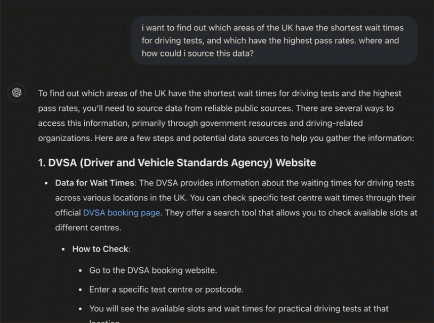Click bullet dot before 'You will see the available'
This screenshot has height=323, width=434.
point(81,309)
